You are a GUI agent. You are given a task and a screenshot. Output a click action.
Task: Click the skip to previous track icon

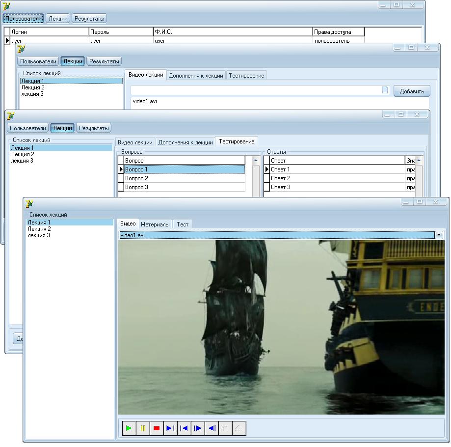point(184,428)
